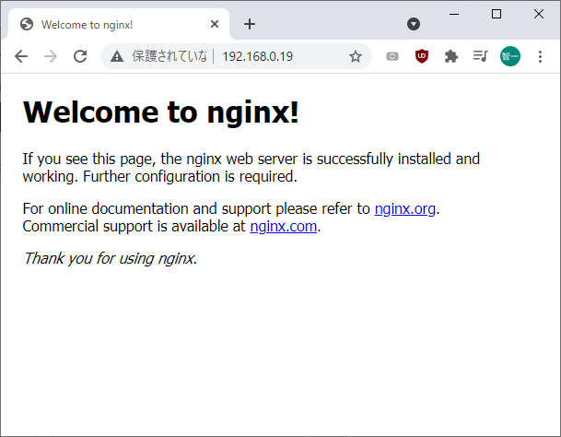This screenshot has height=437, width=561.
Task: Follow the nginx.org link
Action: (x=404, y=208)
